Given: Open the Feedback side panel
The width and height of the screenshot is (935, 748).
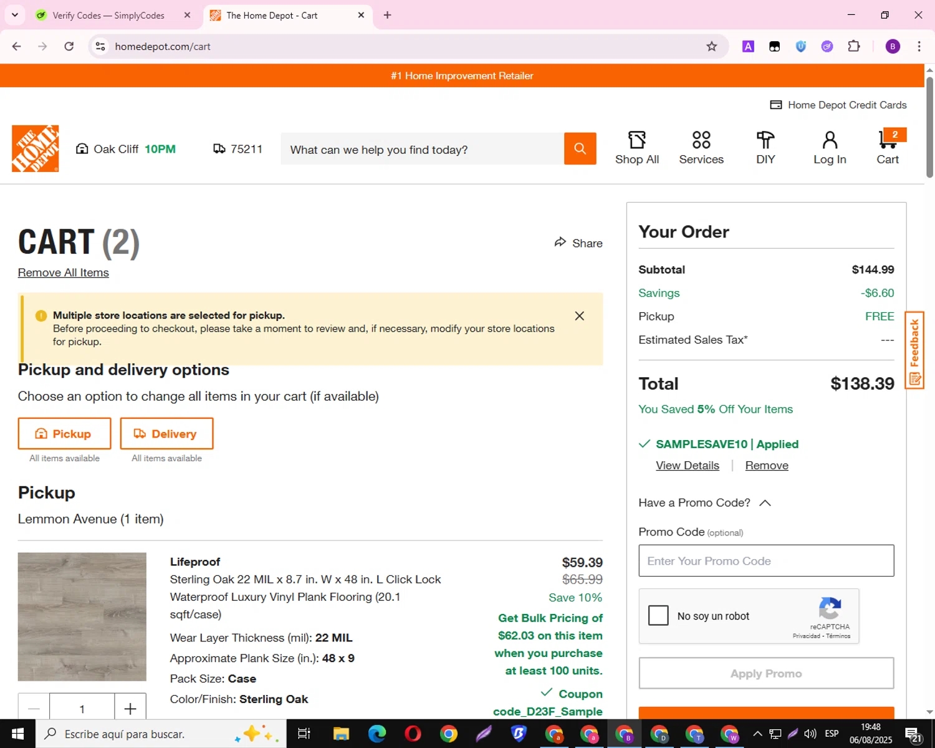Looking at the screenshot, I should [x=914, y=350].
